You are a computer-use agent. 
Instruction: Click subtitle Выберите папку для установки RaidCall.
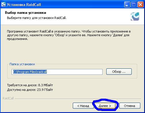click(x=37, y=18)
